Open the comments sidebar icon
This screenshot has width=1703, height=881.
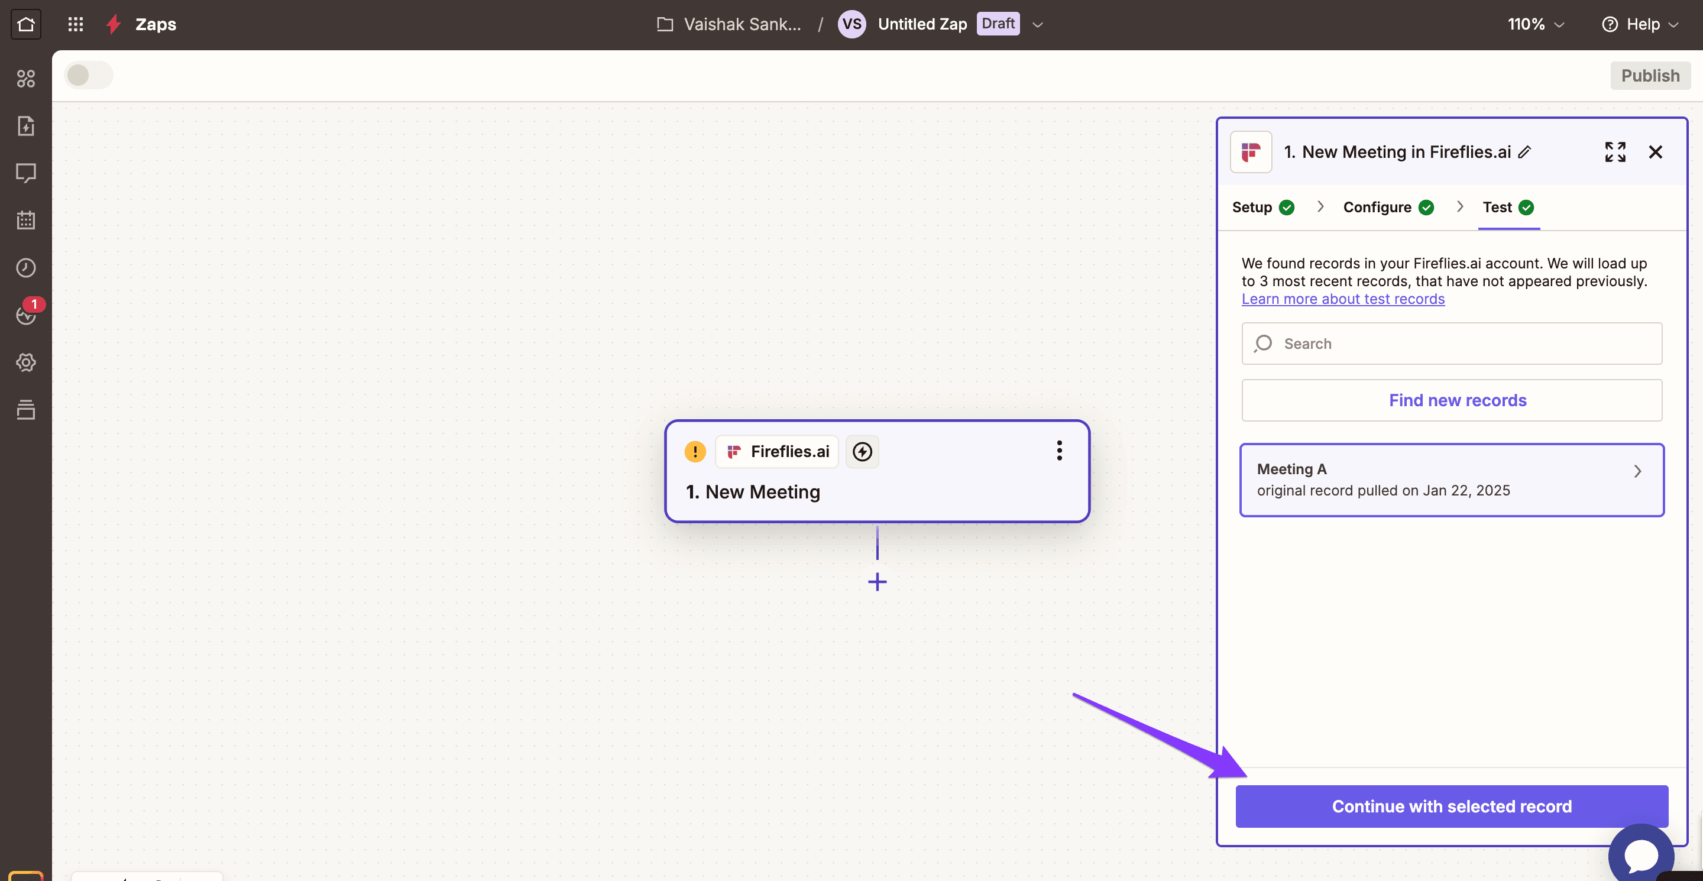[26, 173]
